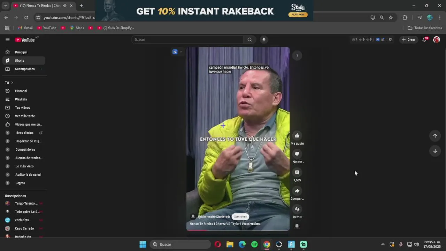This screenshot has height=251, width=446.
Task: Open the Principal sidebar item
Action: tap(24, 52)
